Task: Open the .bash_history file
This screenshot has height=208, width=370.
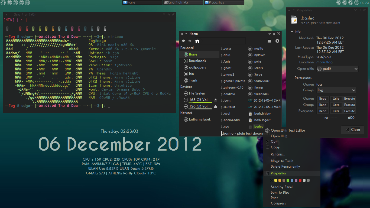Action: click(x=262, y=113)
